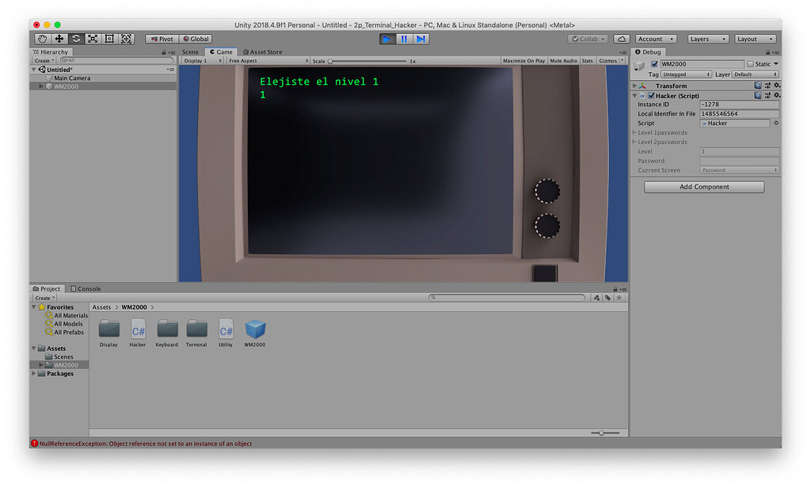Open the Asset Store tab

pos(263,51)
